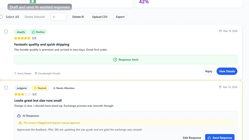Click the Mar 19, 2026 date label
The image size is (249, 140).
(230, 31)
